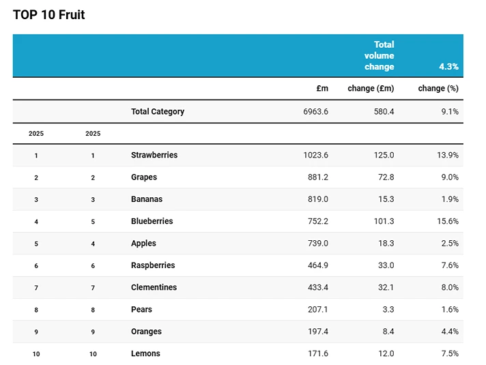Click the 6963.6 total category value

[315, 111]
